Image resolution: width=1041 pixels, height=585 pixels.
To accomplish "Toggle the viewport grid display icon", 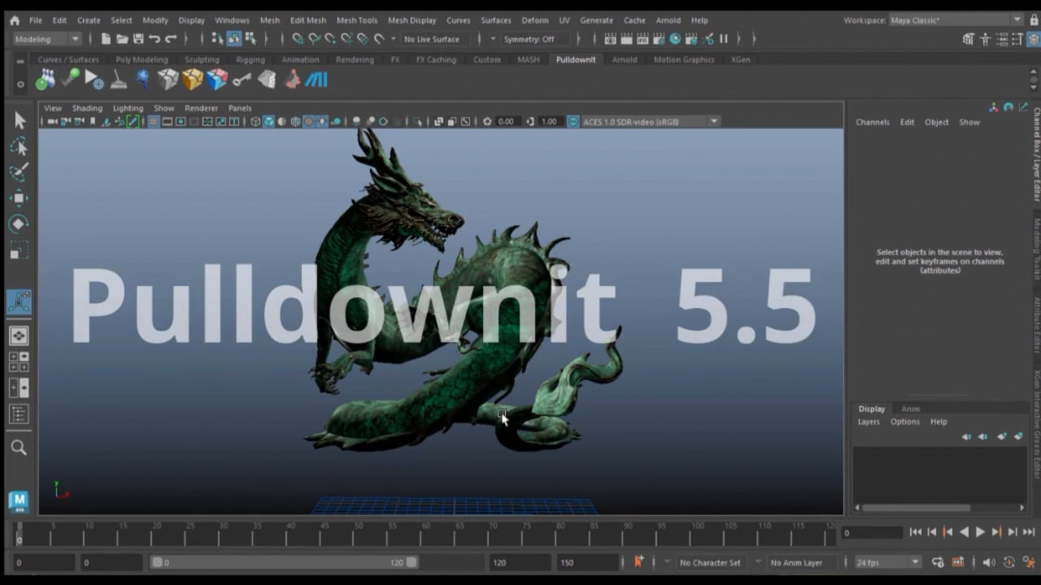I will pos(153,122).
